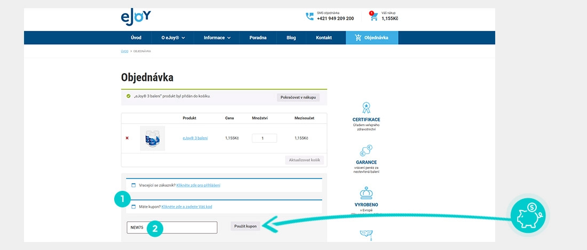The width and height of the screenshot is (587, 250).
Task: Focus the coupon code field with NEW75
Action: 172,228
